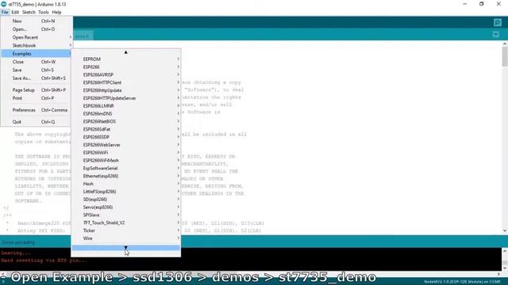Choose Save from the File menu
508x285 pixels.
click(x=37, y=70)
